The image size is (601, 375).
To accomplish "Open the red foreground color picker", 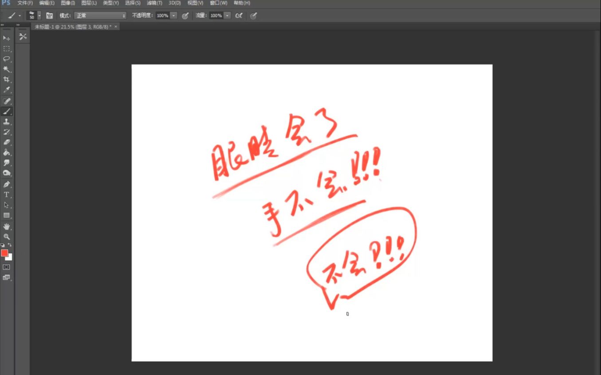I will pyautogui.click(x=4, y=253).
